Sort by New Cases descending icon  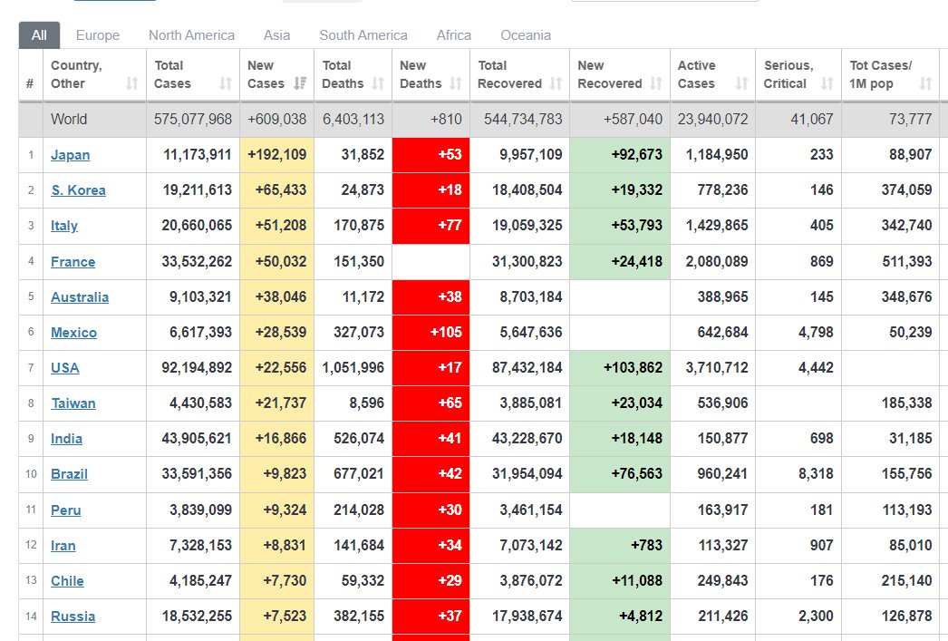(300, 83)
